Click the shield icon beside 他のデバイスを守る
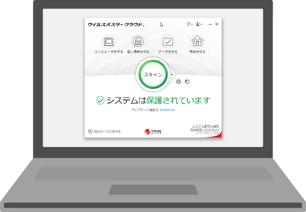This screenshot has width=306, height=212. click(x=91, y=131)
